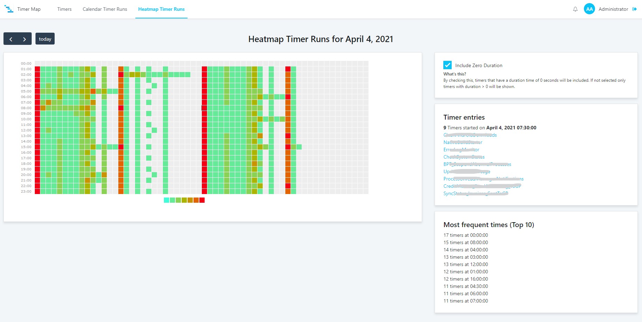Jump to today's heatmap

tap(45, 39)
